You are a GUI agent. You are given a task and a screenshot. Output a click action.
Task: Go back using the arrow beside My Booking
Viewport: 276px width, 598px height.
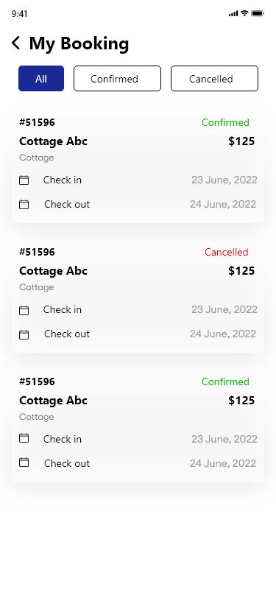pyautogui.click(x=15, y=43)
